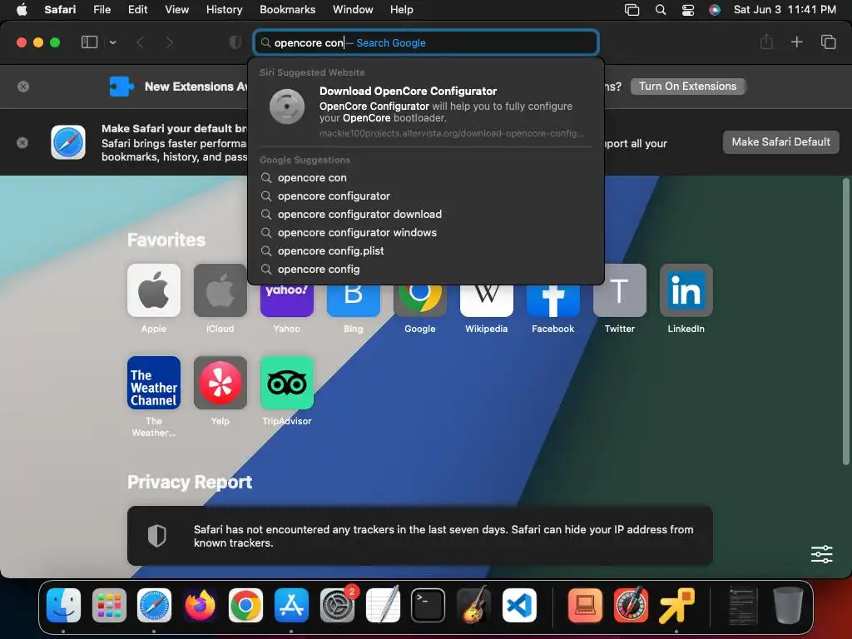Viewport: 852px width, 639px height.
Task: Open the Apple favorite
Action: point(154,290)
